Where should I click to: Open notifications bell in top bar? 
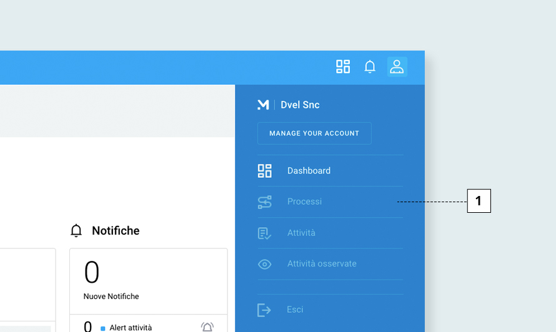[x=370, y=67]
